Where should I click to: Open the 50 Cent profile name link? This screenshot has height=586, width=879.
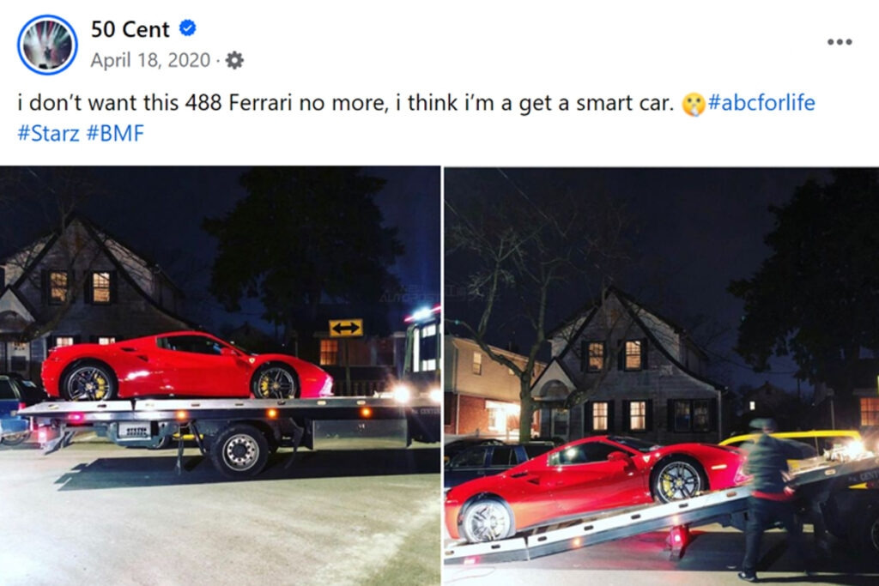tap(130, 29)
